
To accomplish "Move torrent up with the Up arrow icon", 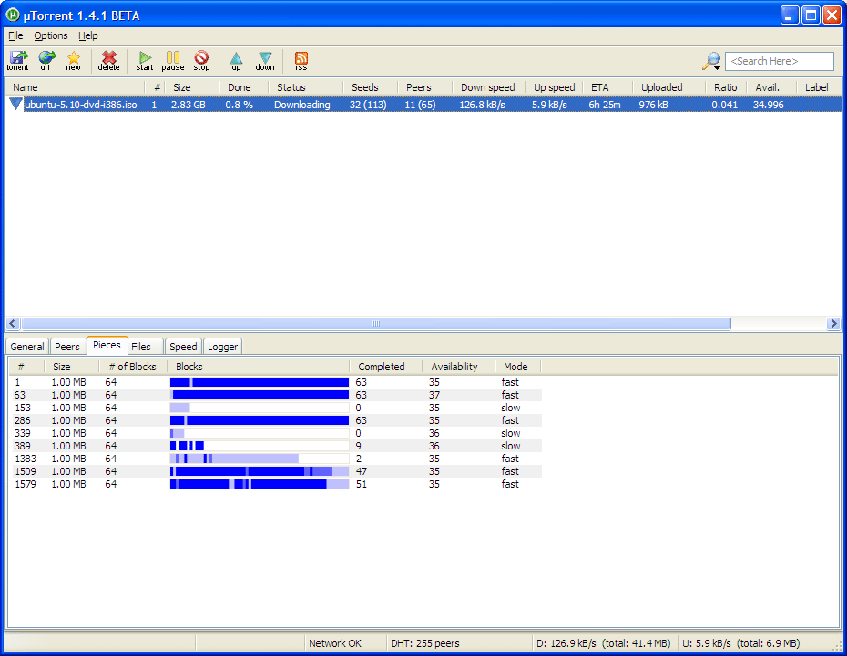I will pos(236,60).
